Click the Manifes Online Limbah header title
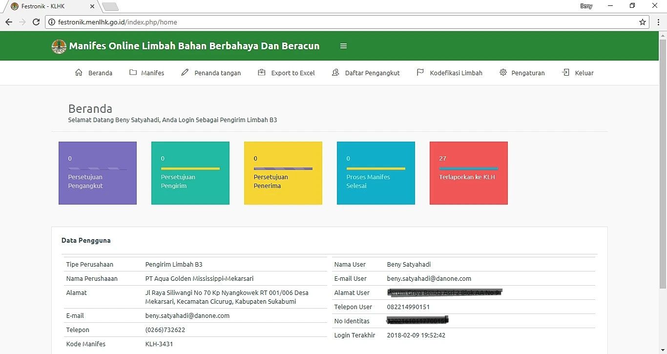 coord(194,46)
